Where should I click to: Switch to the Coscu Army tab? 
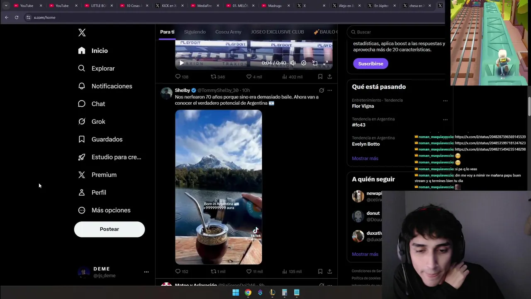(228, 32)
